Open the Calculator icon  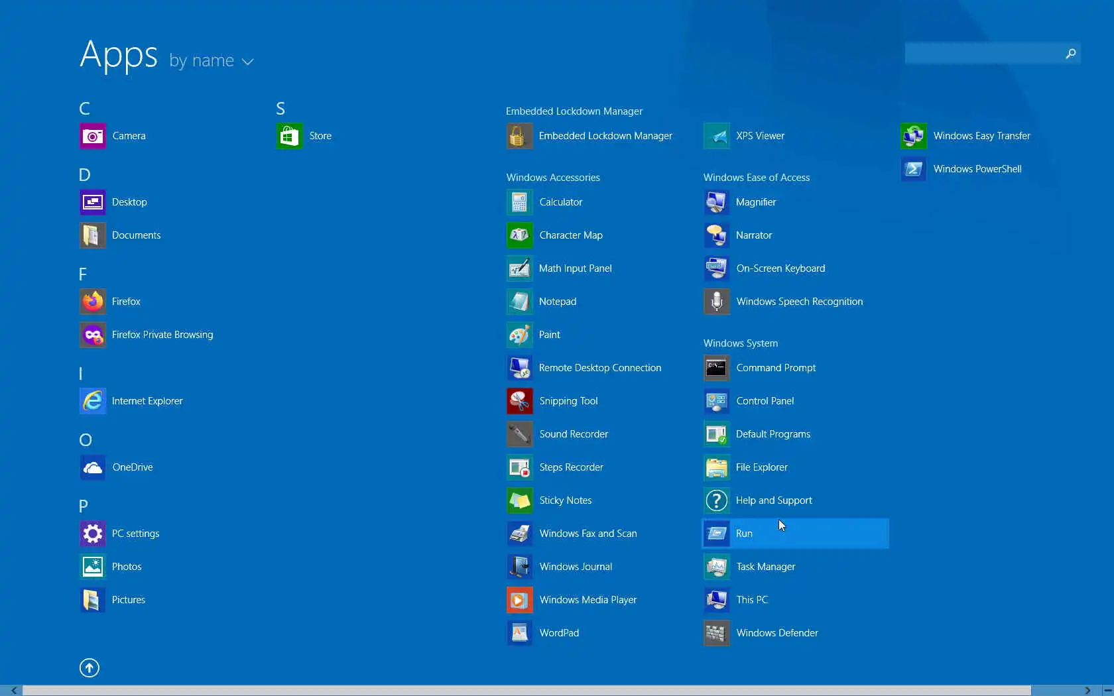[520, 202]
